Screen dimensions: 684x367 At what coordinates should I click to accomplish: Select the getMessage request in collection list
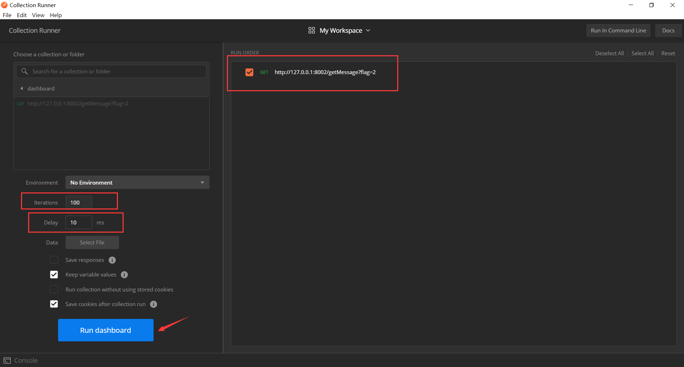(78, 104)
